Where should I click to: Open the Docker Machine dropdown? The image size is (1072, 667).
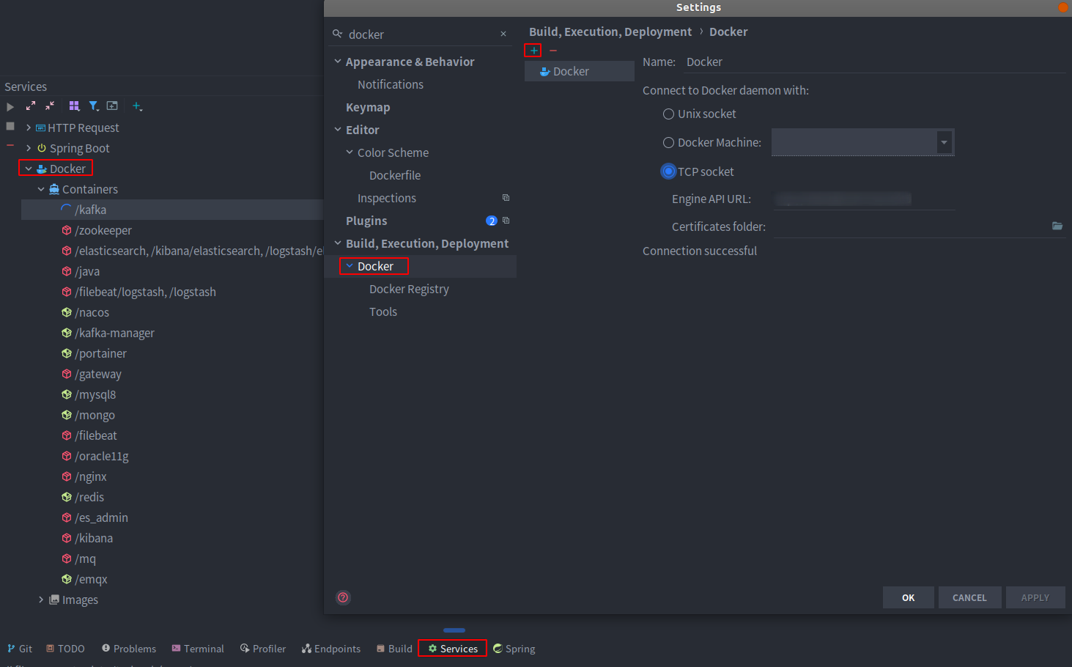pos(944,142)
